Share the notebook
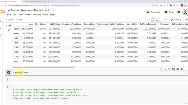 coord(169,12)
